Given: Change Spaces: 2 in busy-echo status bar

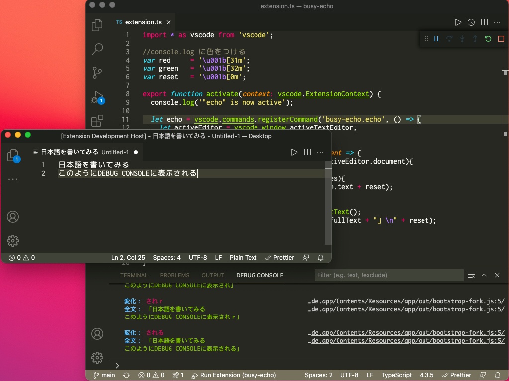Looking at the screenshot, I should [x=319, y=375].
